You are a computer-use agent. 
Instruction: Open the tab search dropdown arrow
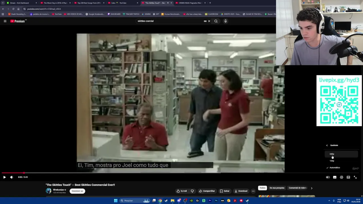pyautogui.click(x=3, y=3)
